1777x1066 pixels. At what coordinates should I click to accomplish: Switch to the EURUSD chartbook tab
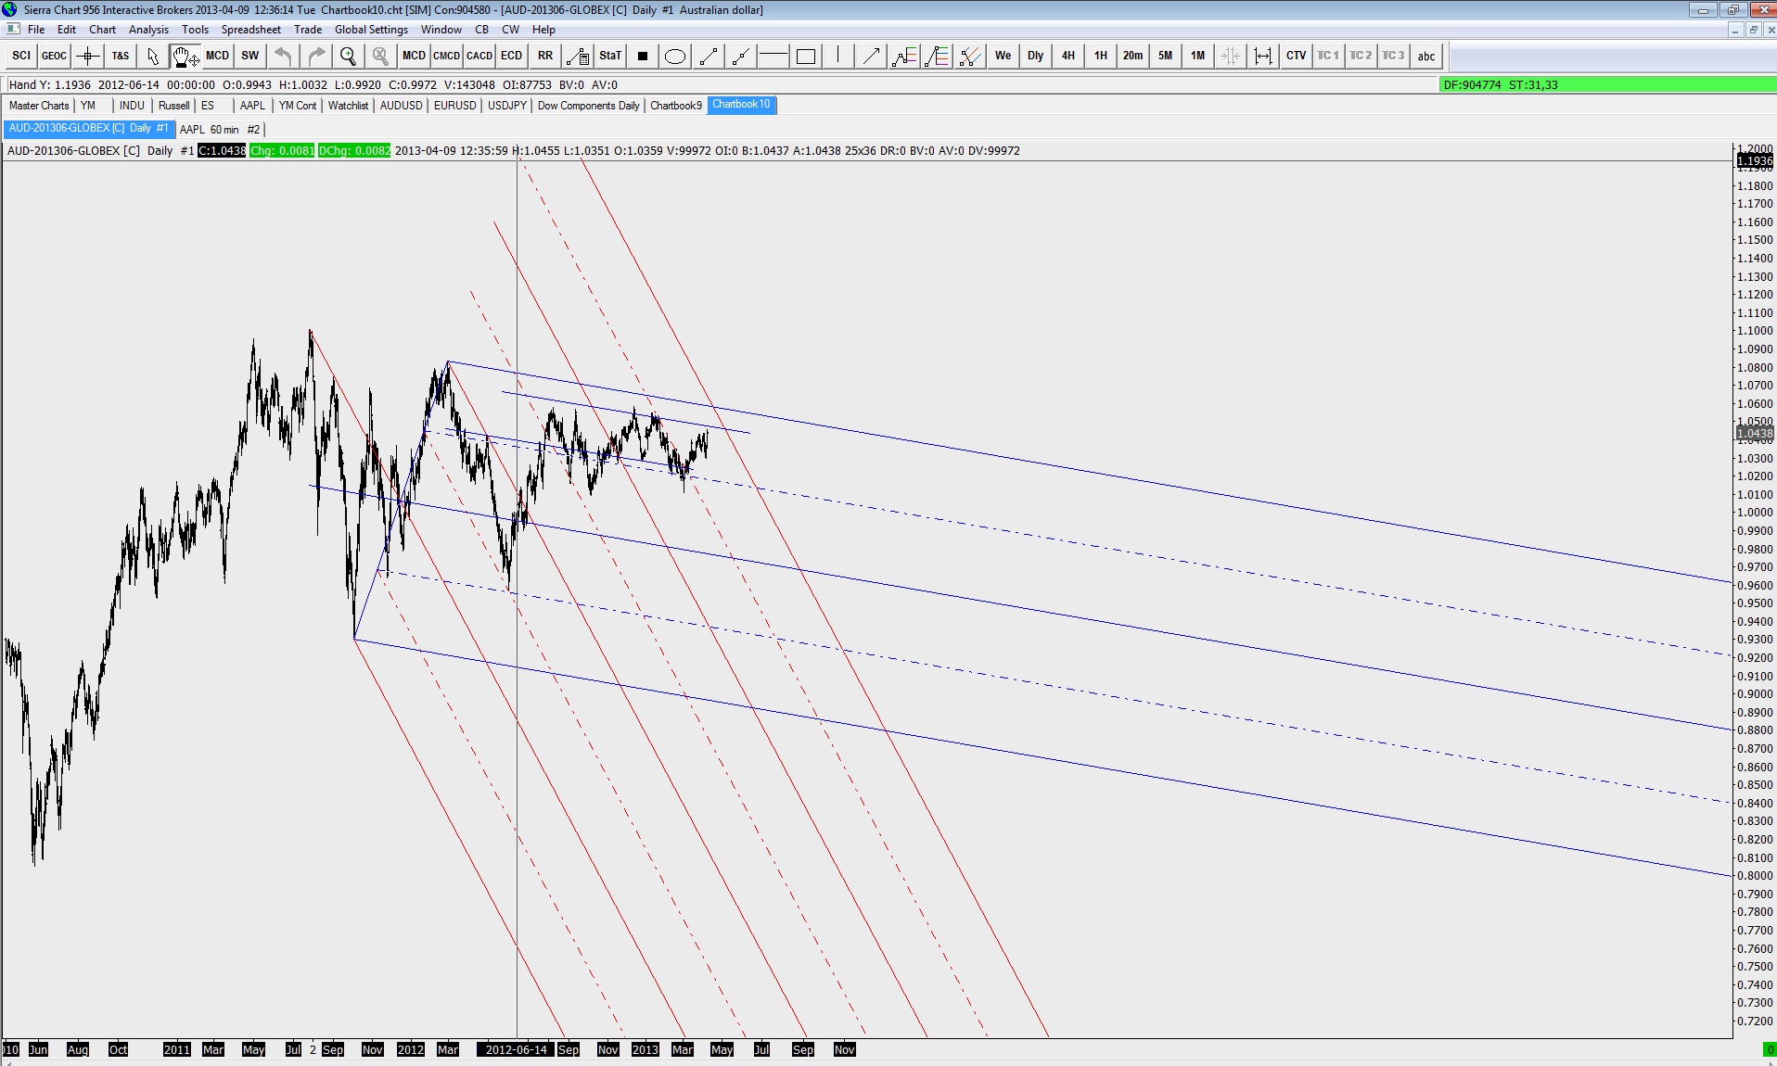tap(454, 106)
